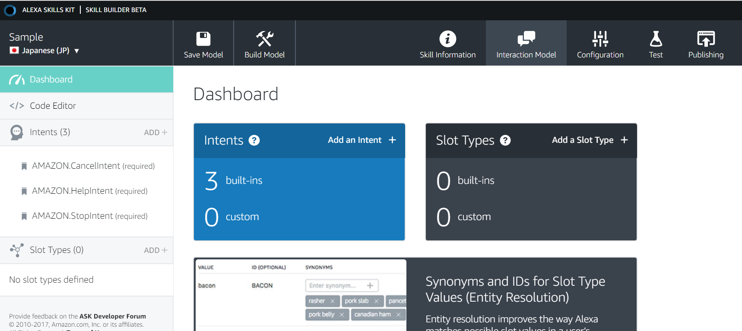Click the Configuration sliders icon
This screenshot has height=331, width=742.
click(600, 39)
